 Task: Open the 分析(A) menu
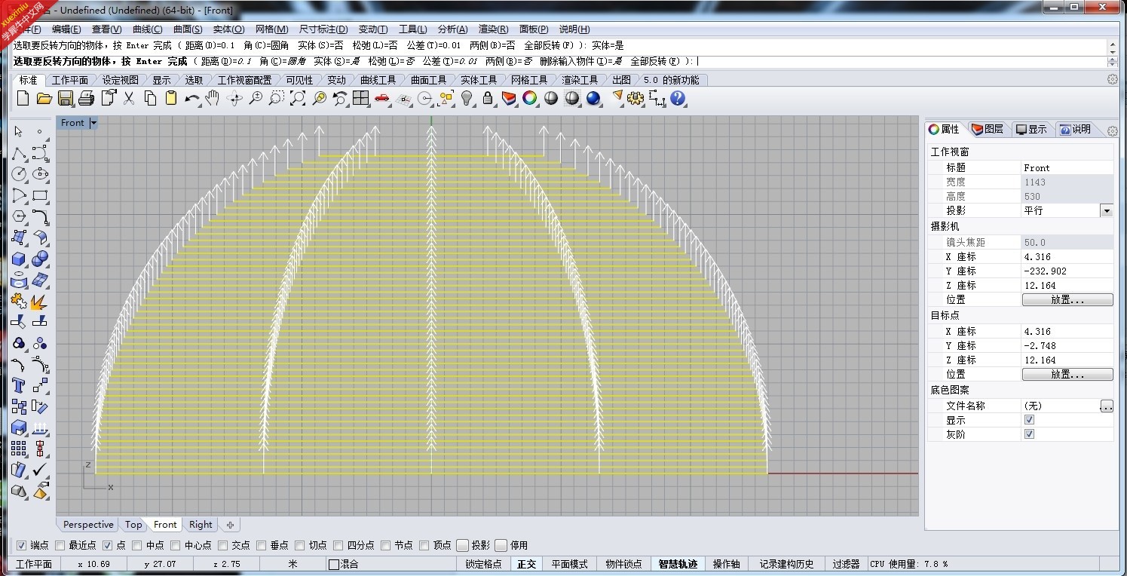[x=452, y=29]
